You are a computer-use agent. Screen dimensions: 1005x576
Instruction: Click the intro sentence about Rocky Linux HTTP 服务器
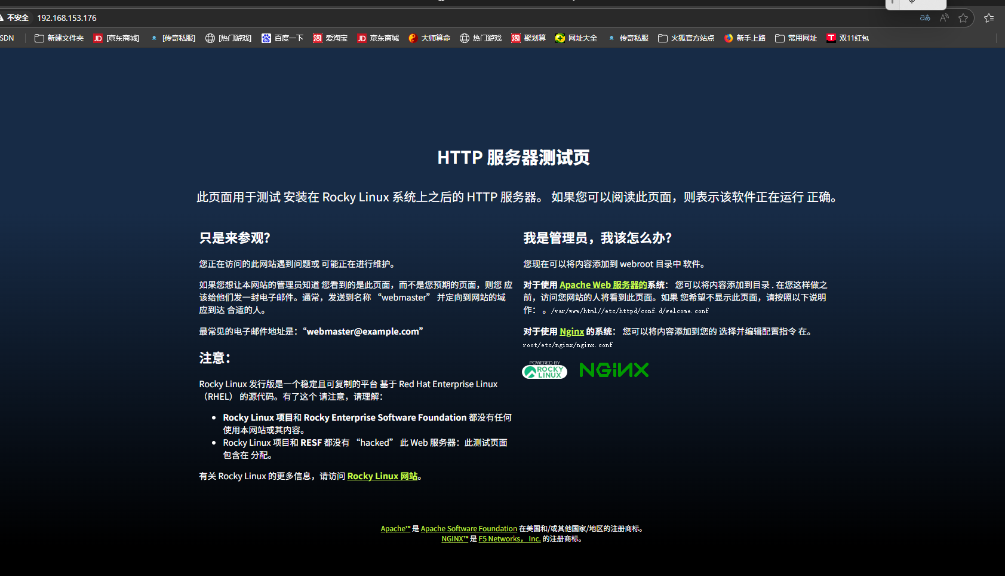coord(517,197)
